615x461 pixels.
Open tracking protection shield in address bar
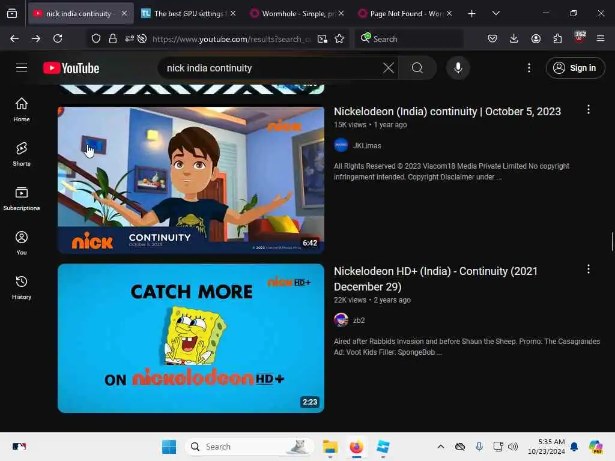click(x=96, y=38)
